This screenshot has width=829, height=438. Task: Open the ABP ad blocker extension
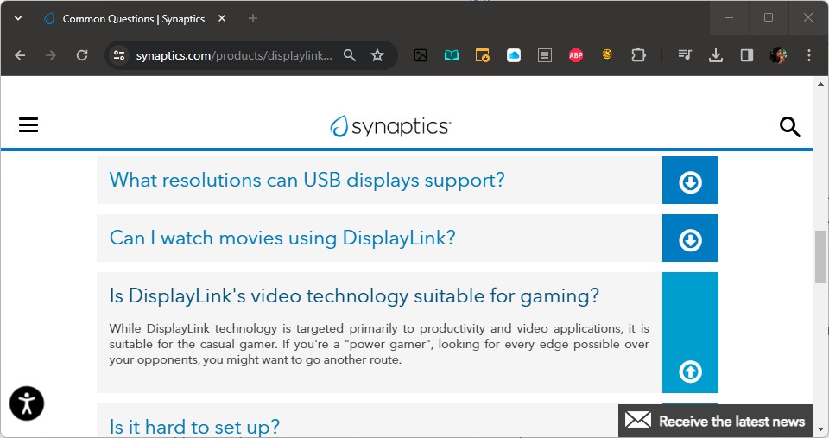576,55
